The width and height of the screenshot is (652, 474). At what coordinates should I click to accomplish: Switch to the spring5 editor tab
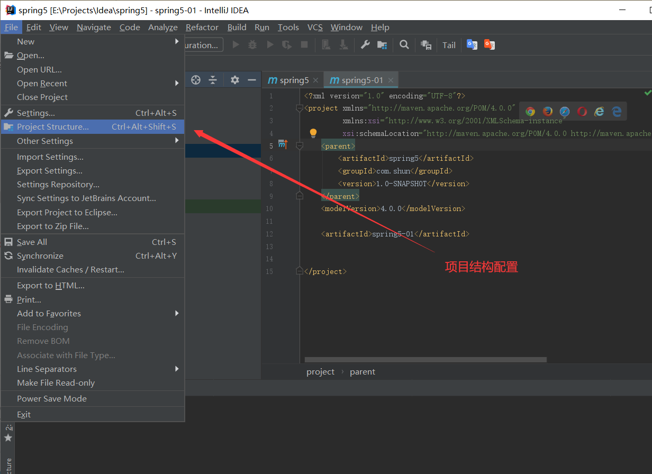[293, 80]
